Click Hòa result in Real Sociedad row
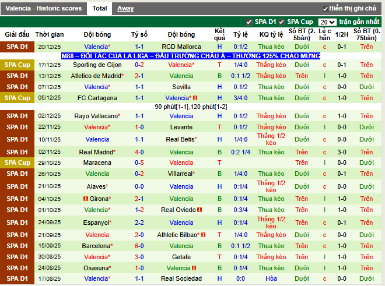Image resolution: width=385 pixels, height=286 pixels. 271,278
